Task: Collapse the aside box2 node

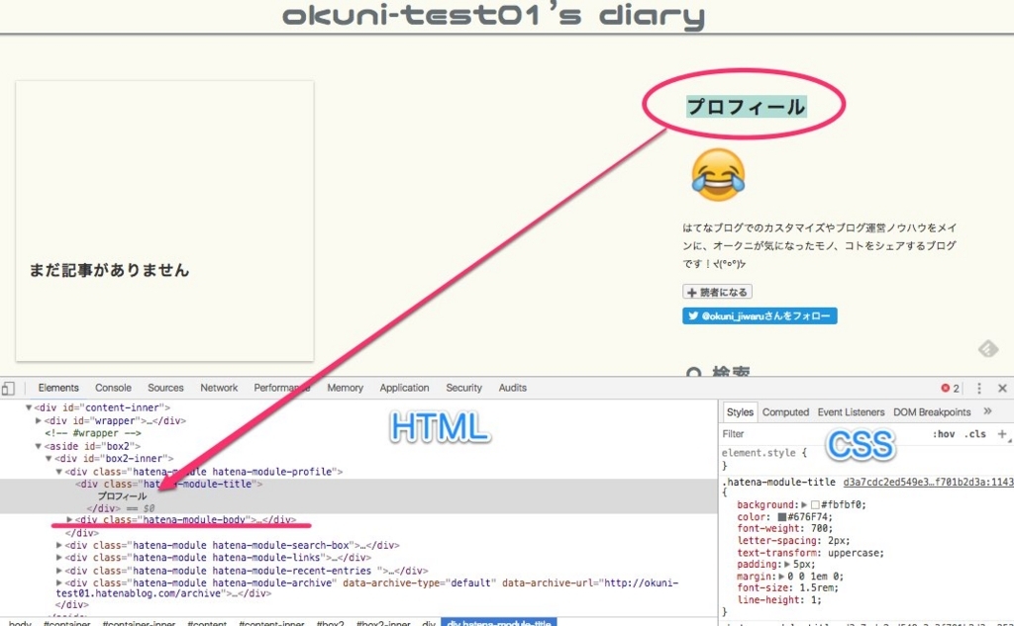Action: 39,446
